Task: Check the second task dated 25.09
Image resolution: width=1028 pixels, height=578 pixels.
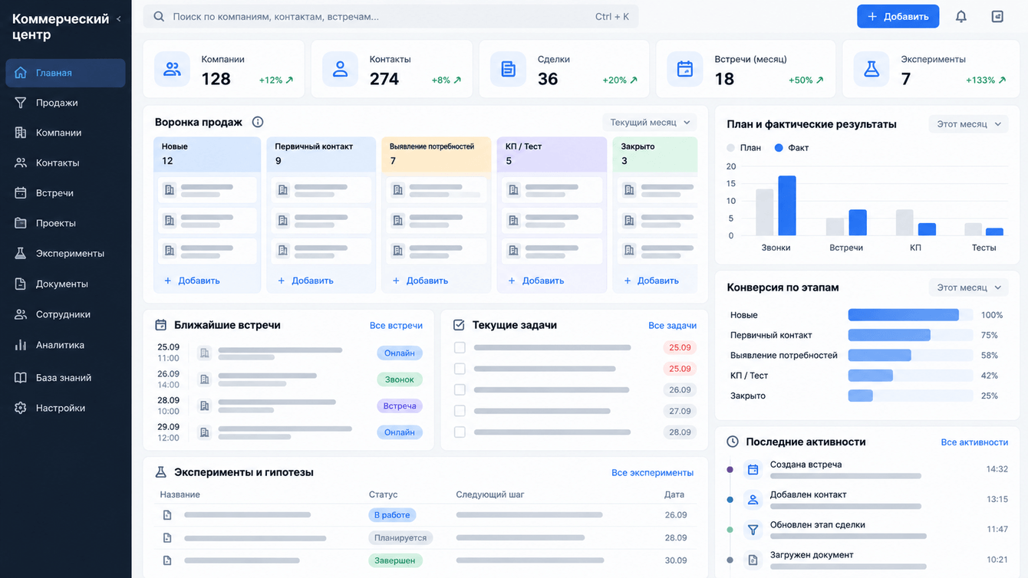Action: pyautogui.click(x=460, y=369)
